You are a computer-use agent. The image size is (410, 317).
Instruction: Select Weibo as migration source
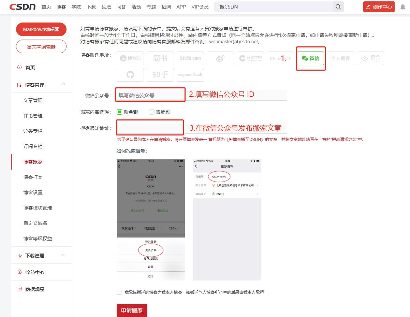click(x=220, y=58)
